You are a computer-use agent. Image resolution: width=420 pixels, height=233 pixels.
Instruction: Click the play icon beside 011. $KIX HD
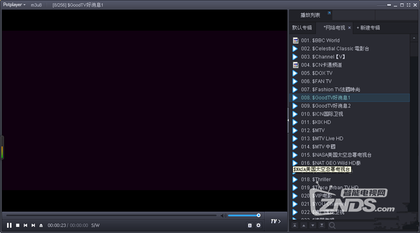(x=295, y=122)
